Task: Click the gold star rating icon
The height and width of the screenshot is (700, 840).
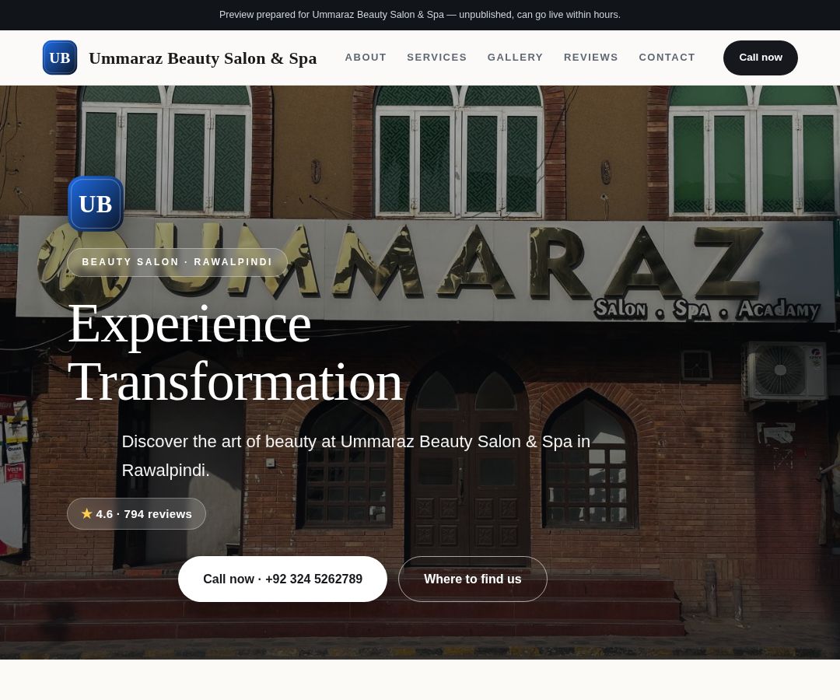Action: tap(87, 513)
